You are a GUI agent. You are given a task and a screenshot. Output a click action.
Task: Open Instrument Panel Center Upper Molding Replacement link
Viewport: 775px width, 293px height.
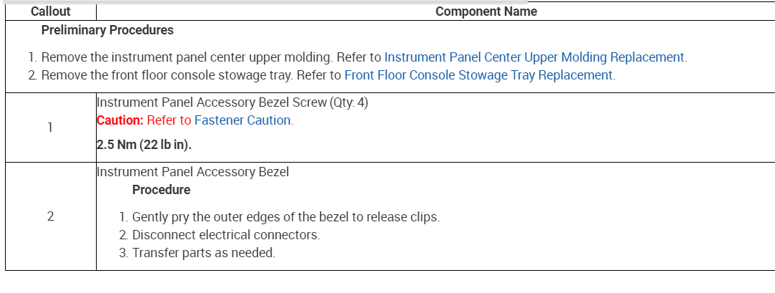point(534,57)
